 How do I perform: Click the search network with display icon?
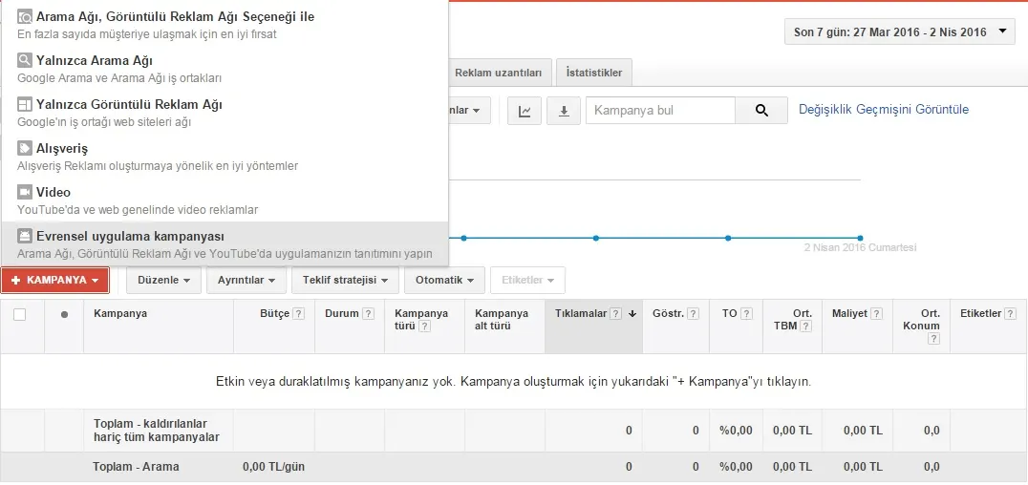point(25,16)
